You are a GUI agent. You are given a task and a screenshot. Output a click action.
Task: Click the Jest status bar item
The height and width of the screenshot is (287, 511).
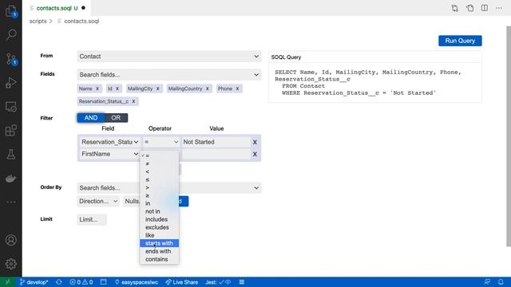coord(218,282)
